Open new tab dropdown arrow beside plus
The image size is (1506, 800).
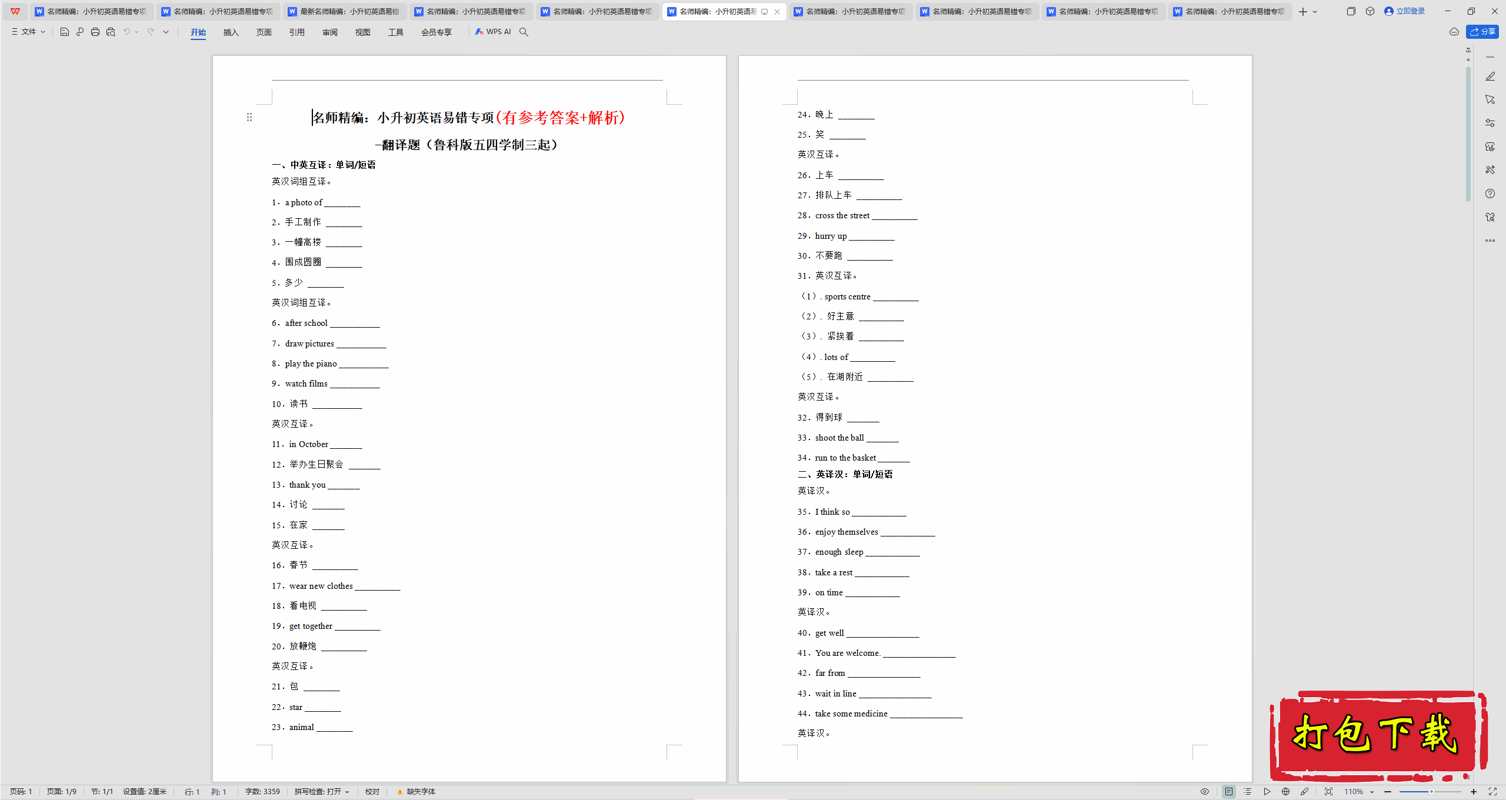pyautogui.click(x=1315, y=12)
